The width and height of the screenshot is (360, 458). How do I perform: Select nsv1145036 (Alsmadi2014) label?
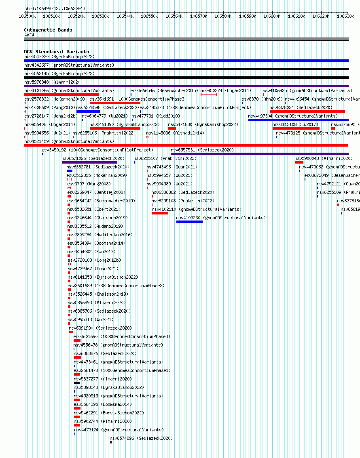(x=175, y=133)
